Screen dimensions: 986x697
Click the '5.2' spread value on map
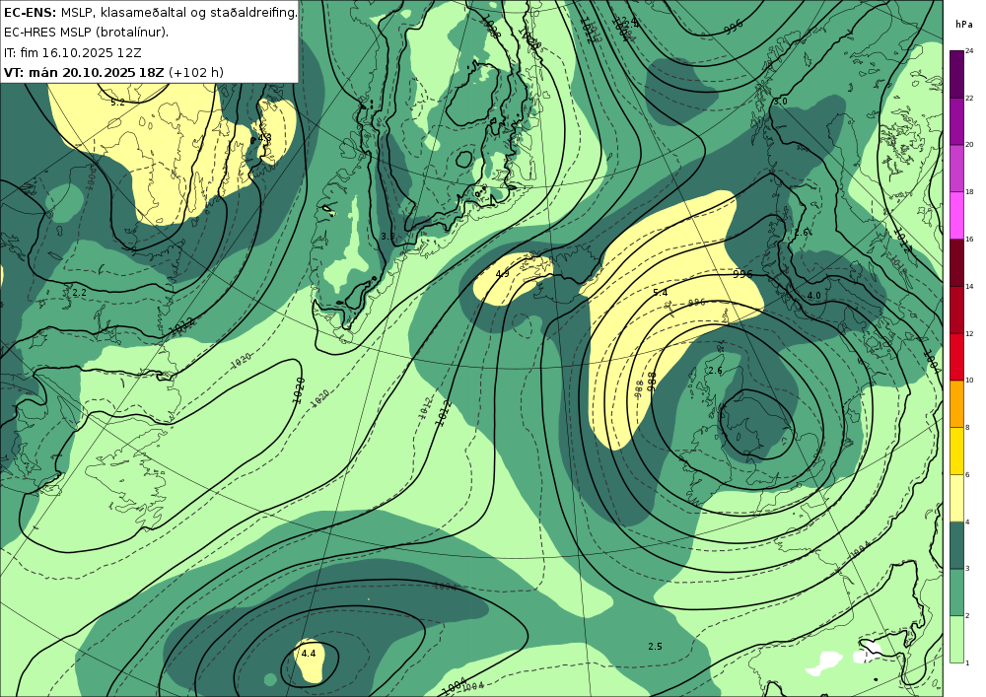[x=117, y=102]
